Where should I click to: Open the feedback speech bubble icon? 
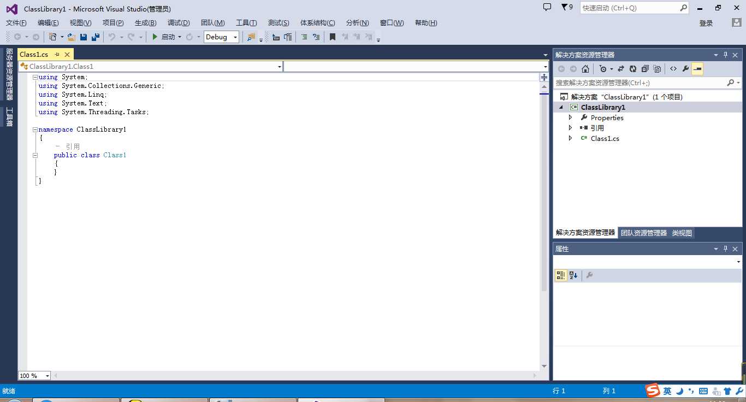(547, 7)
